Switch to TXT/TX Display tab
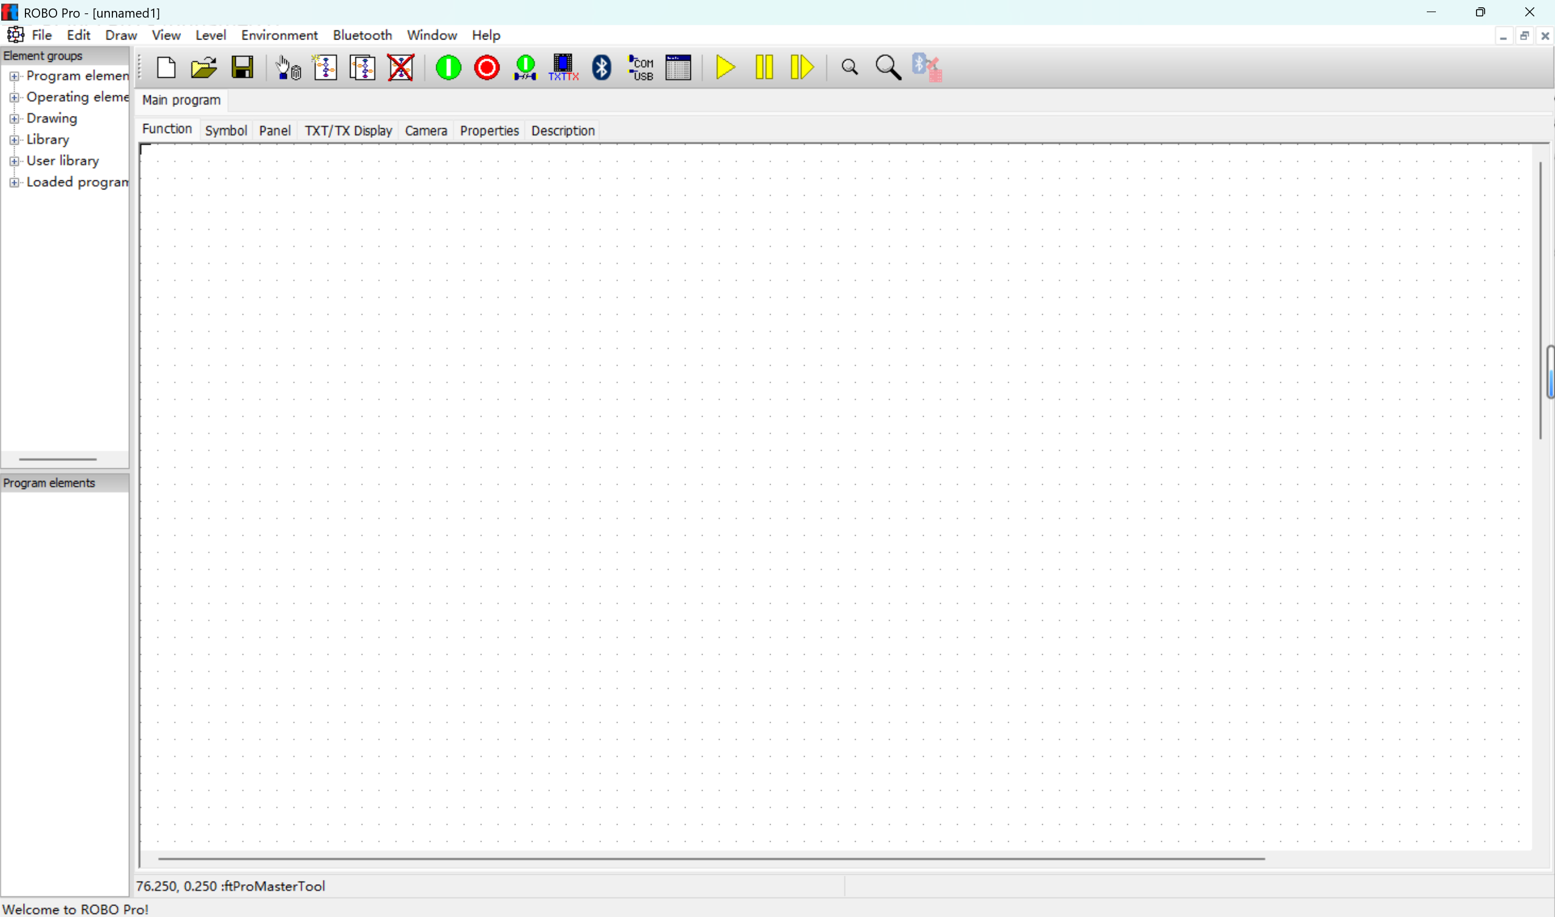The image size is (1555, 917). tap(348, 131)
